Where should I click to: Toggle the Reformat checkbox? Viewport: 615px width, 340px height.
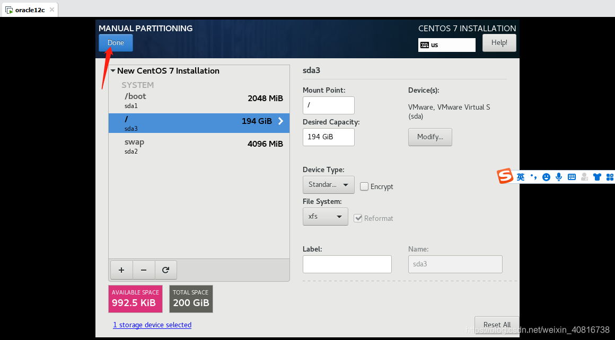pyautogui.click(x=358, y=218)
